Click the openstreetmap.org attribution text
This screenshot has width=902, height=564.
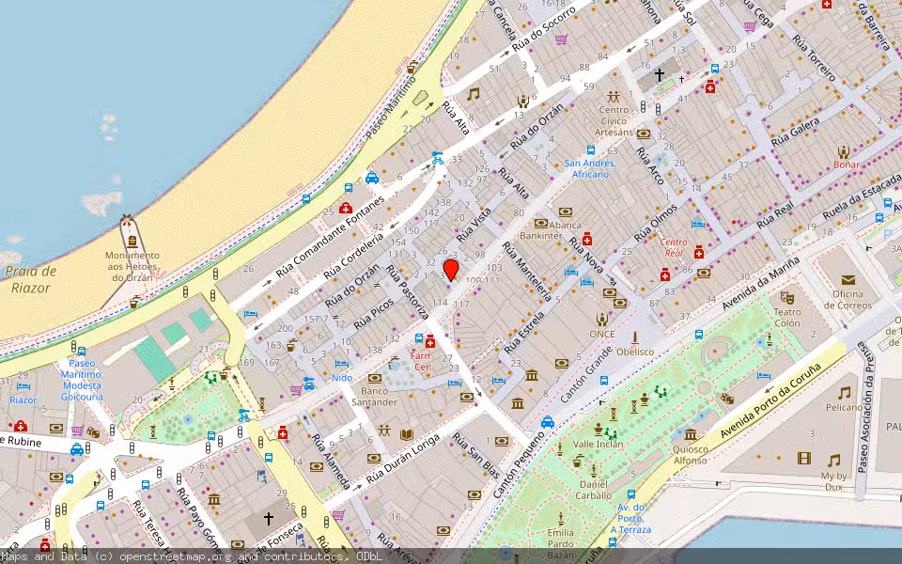(x=175, y=556)
